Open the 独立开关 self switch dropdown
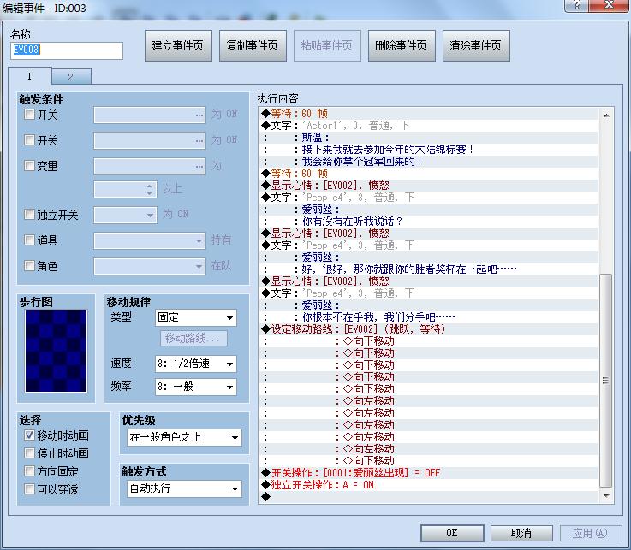631x550 pixels. [x=125, y=215]
